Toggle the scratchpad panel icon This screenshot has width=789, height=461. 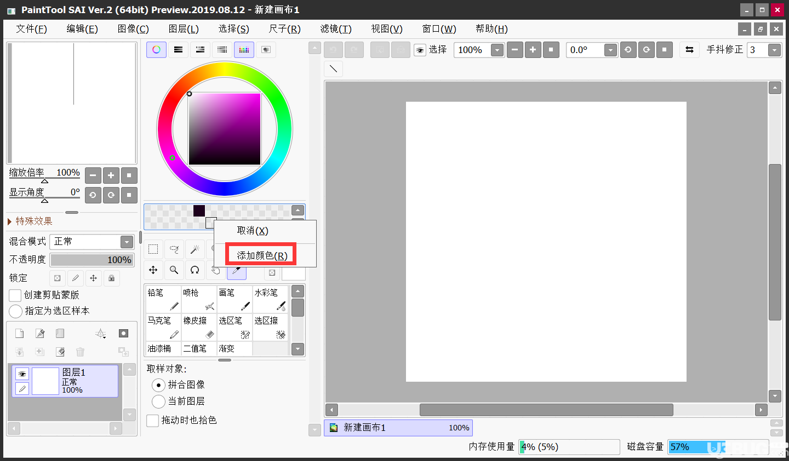click(266, 50)
